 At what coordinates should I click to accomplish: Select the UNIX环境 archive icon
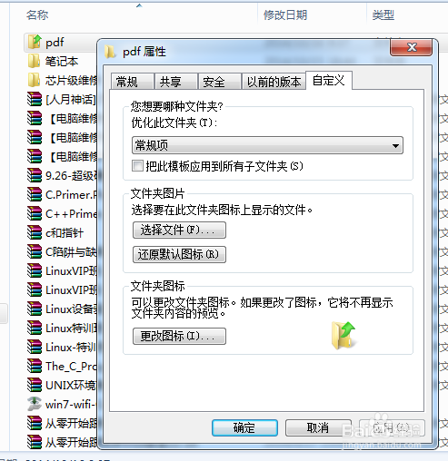pyautogui.click(x=35, y=385)
